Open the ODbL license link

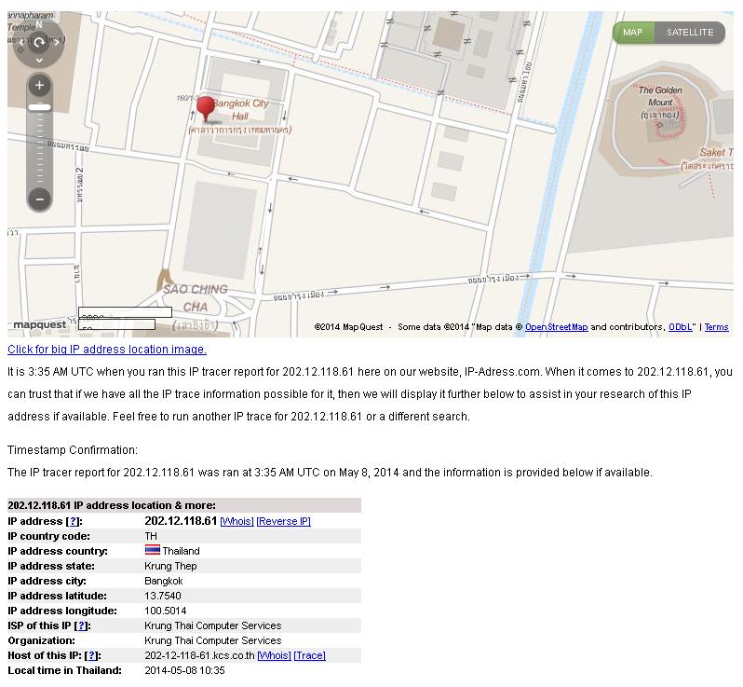pos(680,327)
